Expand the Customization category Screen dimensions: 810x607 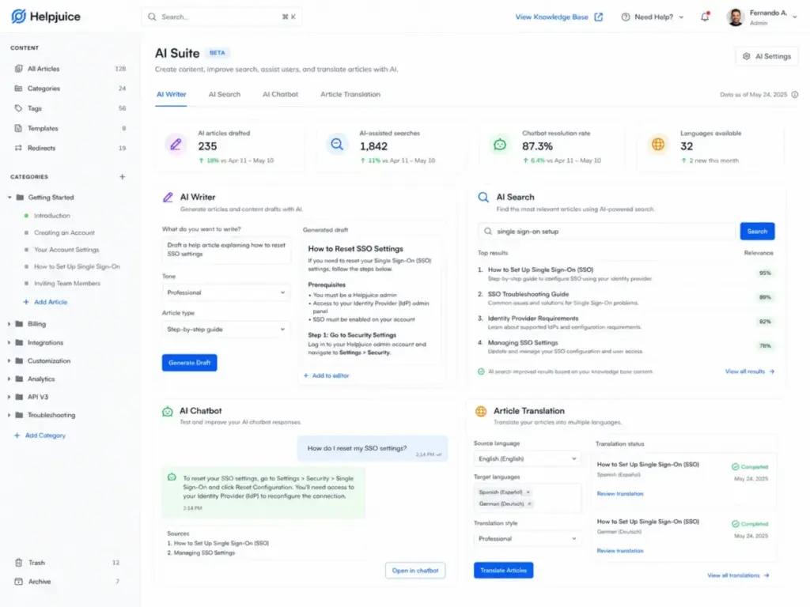(x=9, y=360)
